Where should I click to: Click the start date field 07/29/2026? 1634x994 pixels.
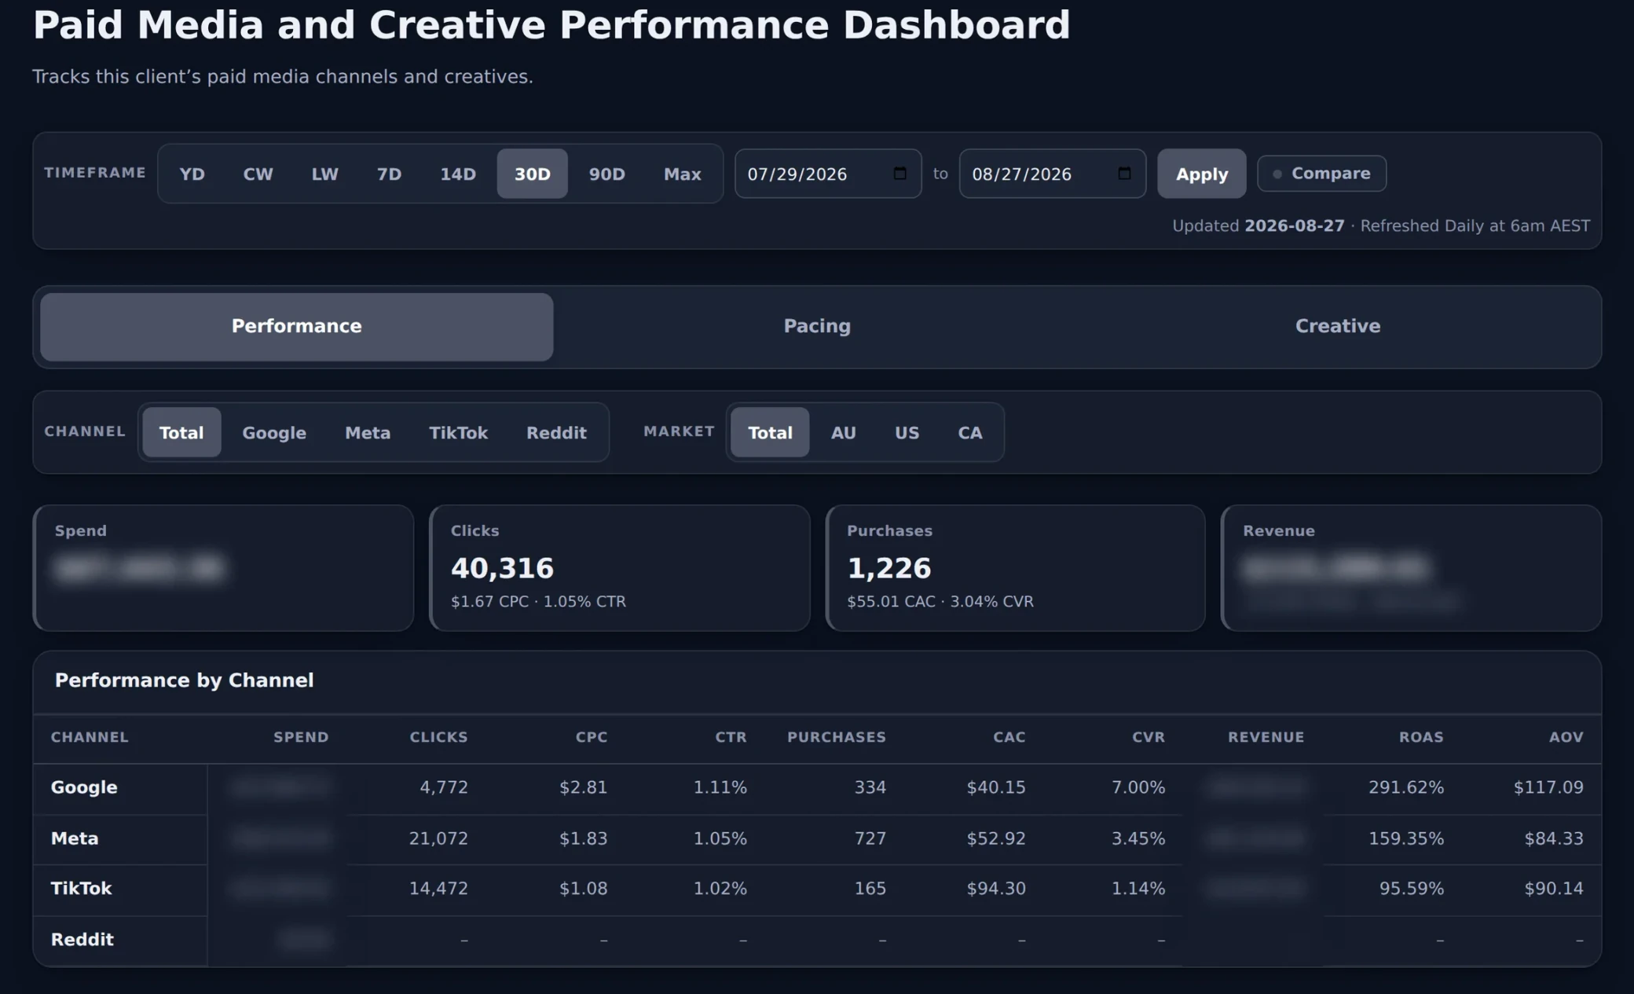(x=828, y=174)
